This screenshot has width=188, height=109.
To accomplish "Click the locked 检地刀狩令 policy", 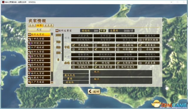I will tap(127, 36).
